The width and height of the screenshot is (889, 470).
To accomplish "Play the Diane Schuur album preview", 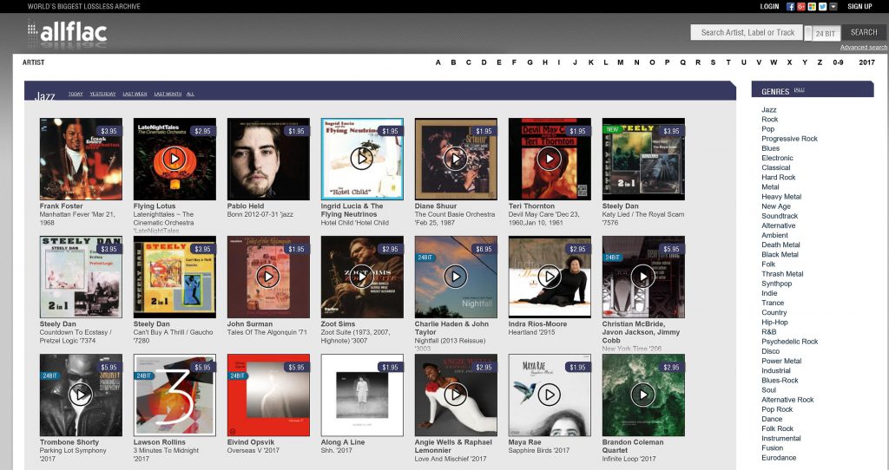I will 455,159.
